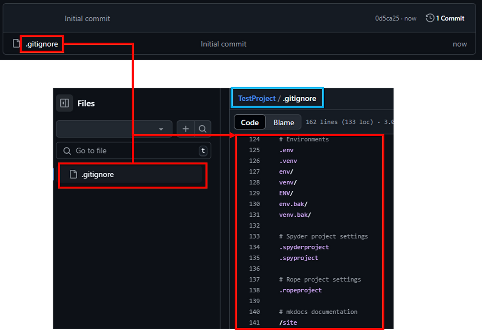The image size is (482, 330).
Task: Click the magnifier icon inside Go to file
Action: 67,151
